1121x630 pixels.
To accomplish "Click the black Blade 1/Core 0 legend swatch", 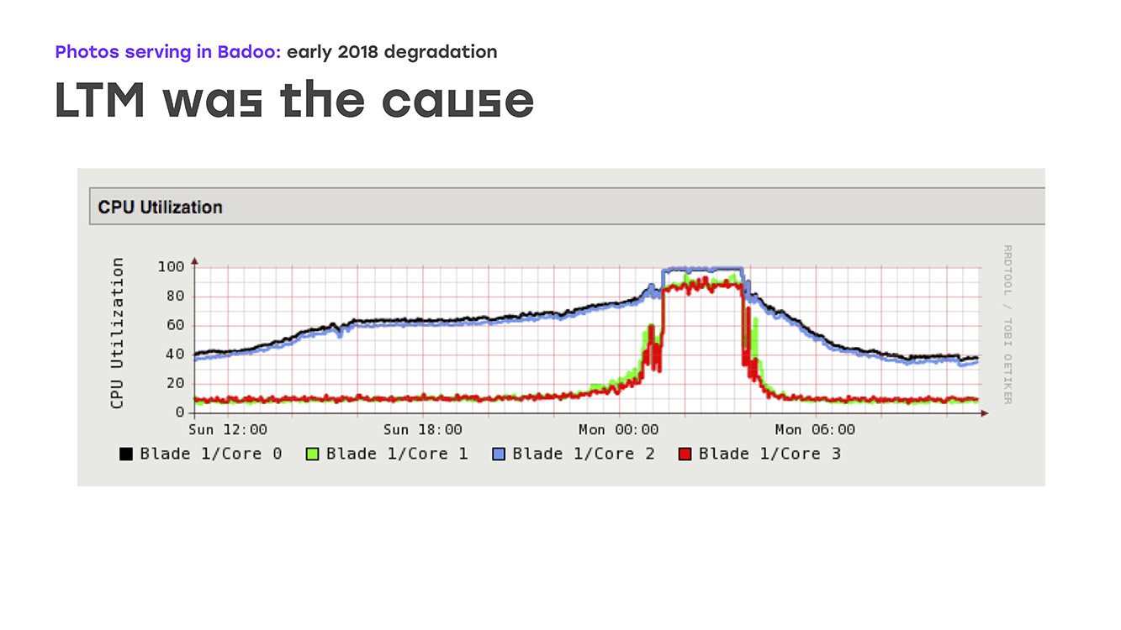I will (x=126, y=454).
